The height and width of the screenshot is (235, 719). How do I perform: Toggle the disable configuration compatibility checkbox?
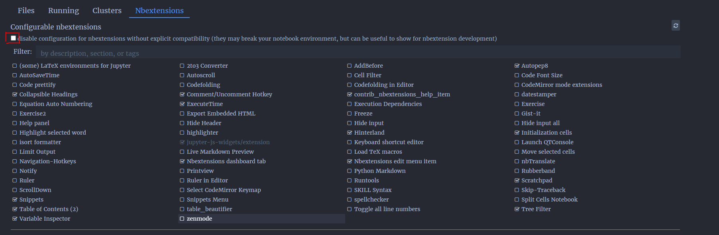[13, 38]
